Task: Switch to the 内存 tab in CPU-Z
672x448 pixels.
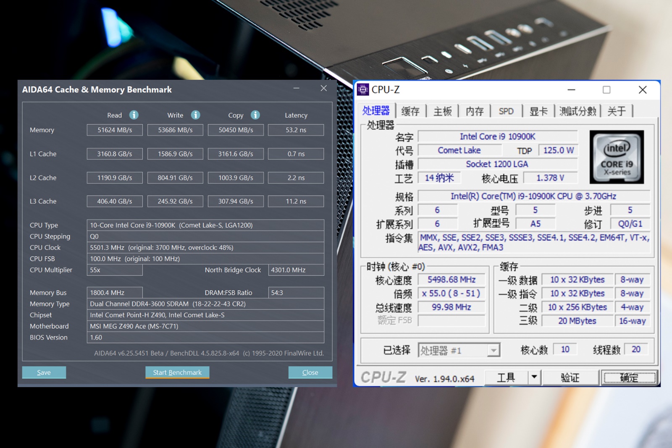Action: pyautogui.click(x=475, y=111)
